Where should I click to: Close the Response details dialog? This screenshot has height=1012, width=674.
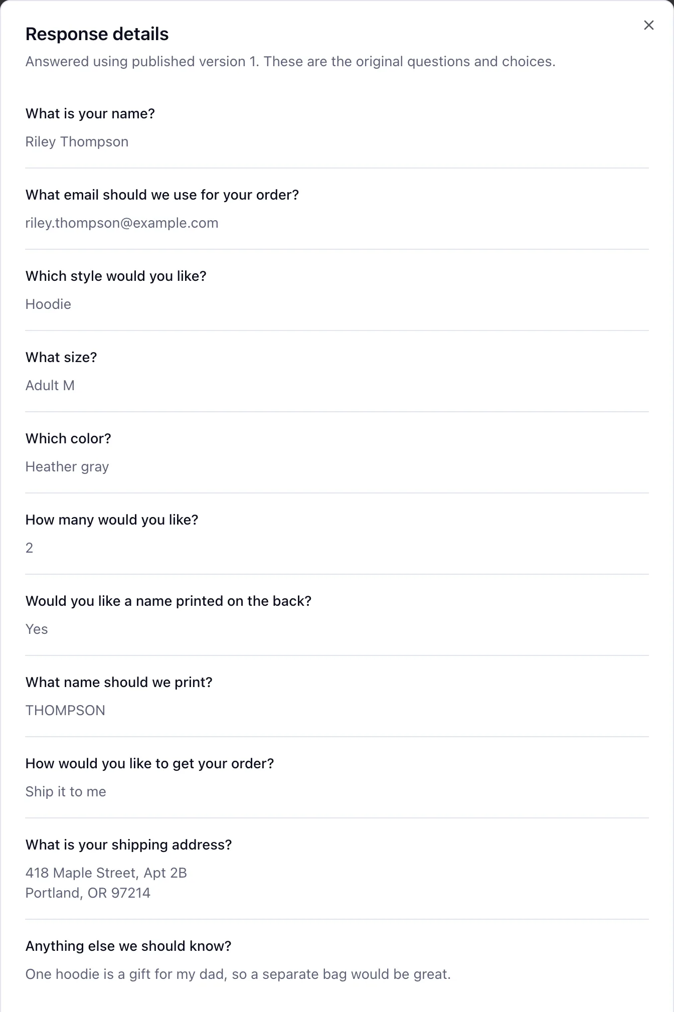coord(648,25)
